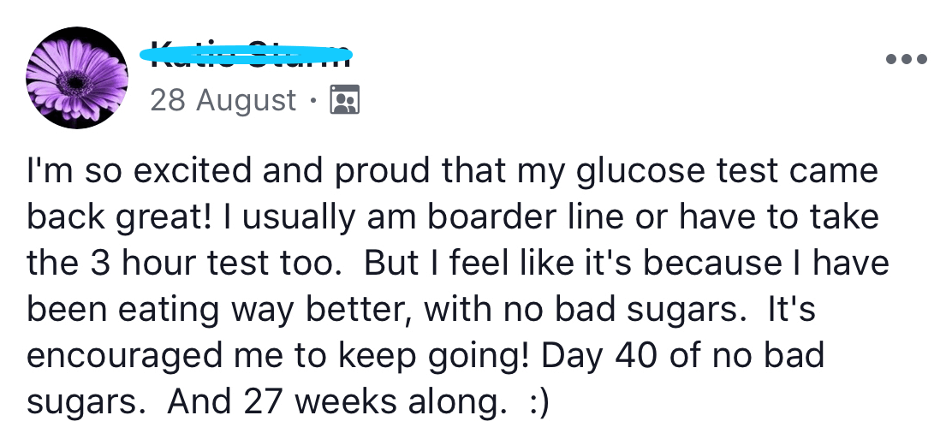
Task: Click the word "glucose" in the post
Action: coord(626,170)
